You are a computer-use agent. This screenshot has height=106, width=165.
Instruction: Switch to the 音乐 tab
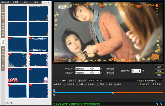(26, 2)
